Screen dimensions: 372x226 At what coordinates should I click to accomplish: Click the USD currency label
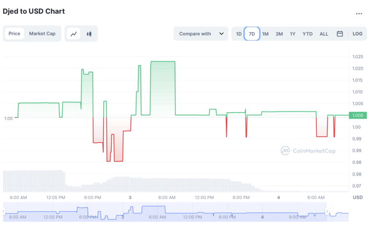click(358, 197)
